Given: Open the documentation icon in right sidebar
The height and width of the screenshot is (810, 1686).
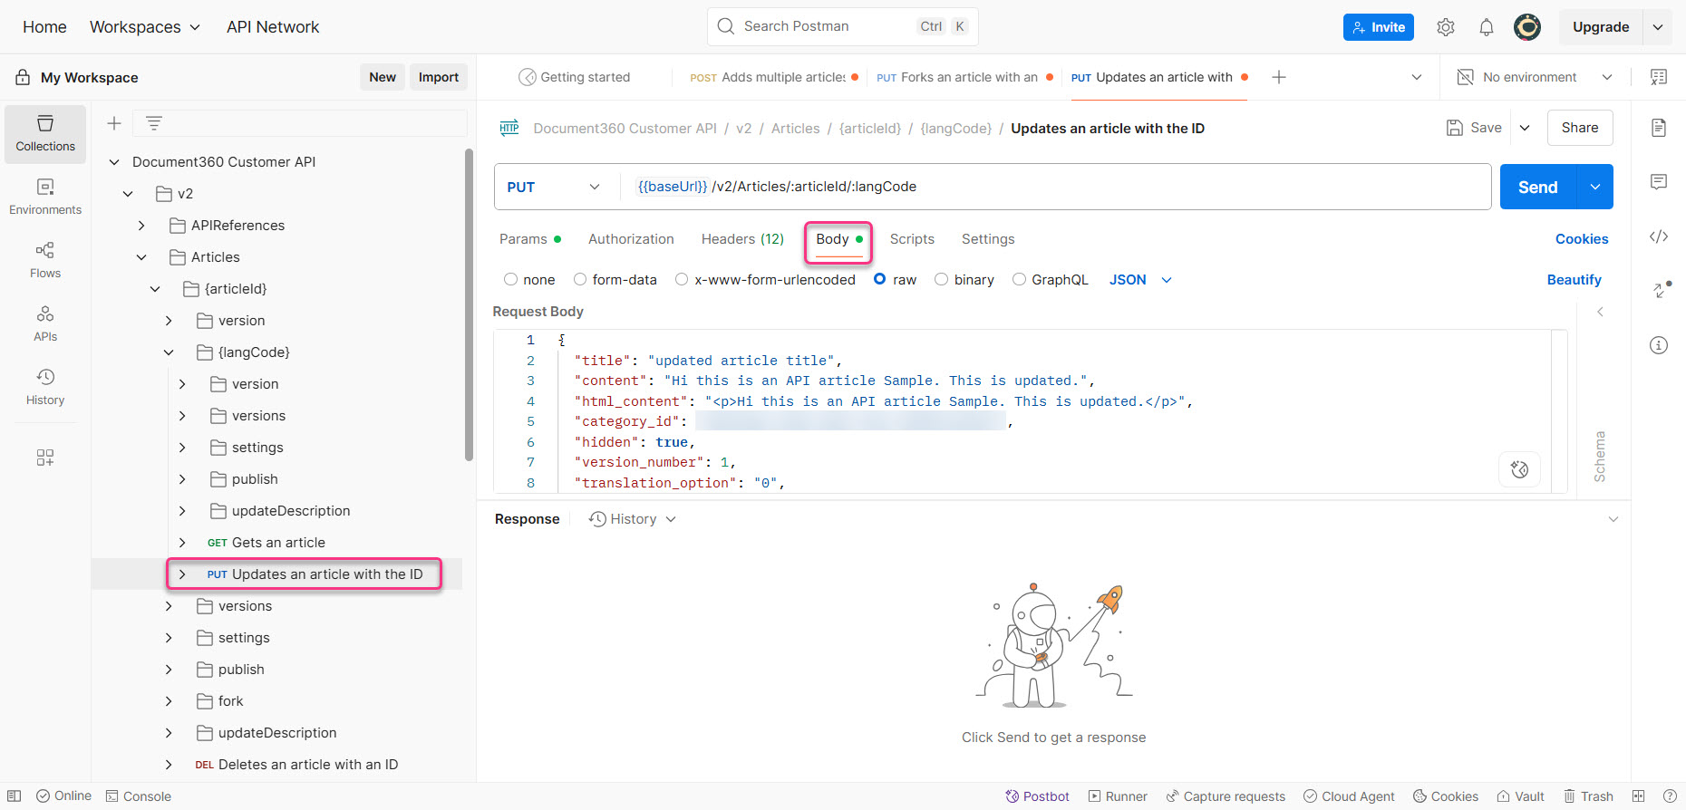Looking at the screenshot, I should coord(1659,128).
